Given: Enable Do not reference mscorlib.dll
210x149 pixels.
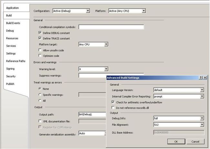Looking at the screenshot, I should point(113,107).
